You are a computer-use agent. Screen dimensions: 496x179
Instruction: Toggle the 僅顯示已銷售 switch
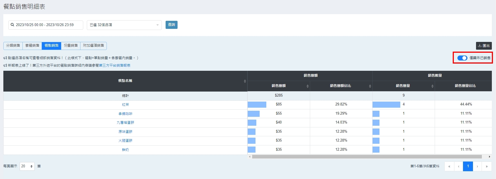[x=462, y=58]
